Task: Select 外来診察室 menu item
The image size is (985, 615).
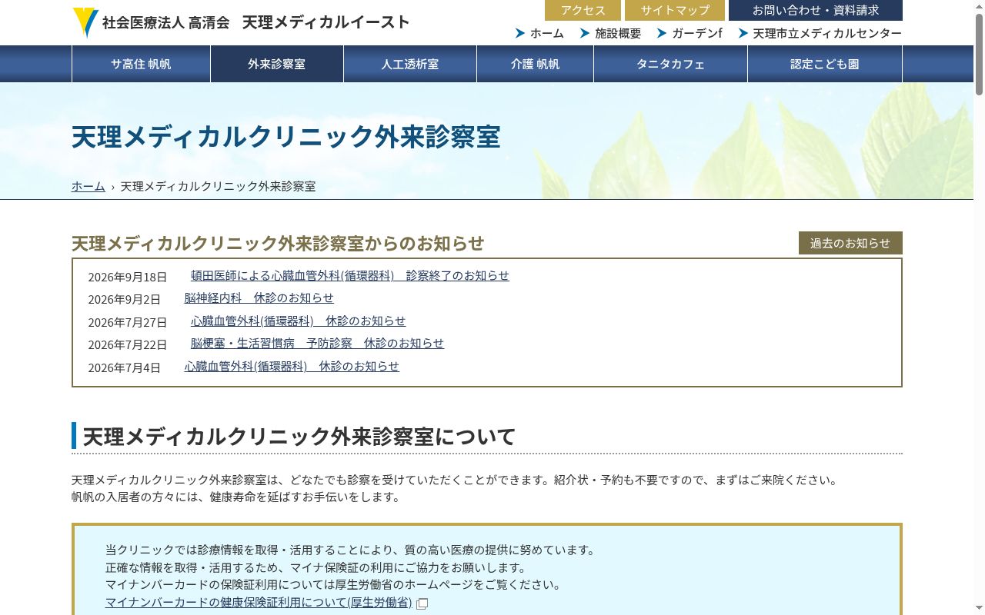Action: coord(277,64)
